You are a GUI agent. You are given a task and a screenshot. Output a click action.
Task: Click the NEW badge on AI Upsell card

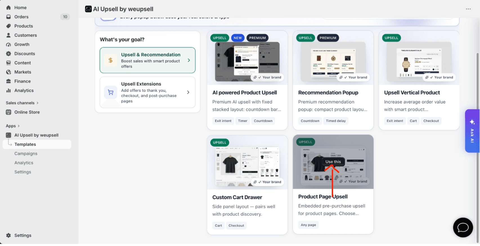238,38
